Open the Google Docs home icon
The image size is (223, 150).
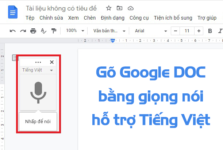(x=13, y=12)
